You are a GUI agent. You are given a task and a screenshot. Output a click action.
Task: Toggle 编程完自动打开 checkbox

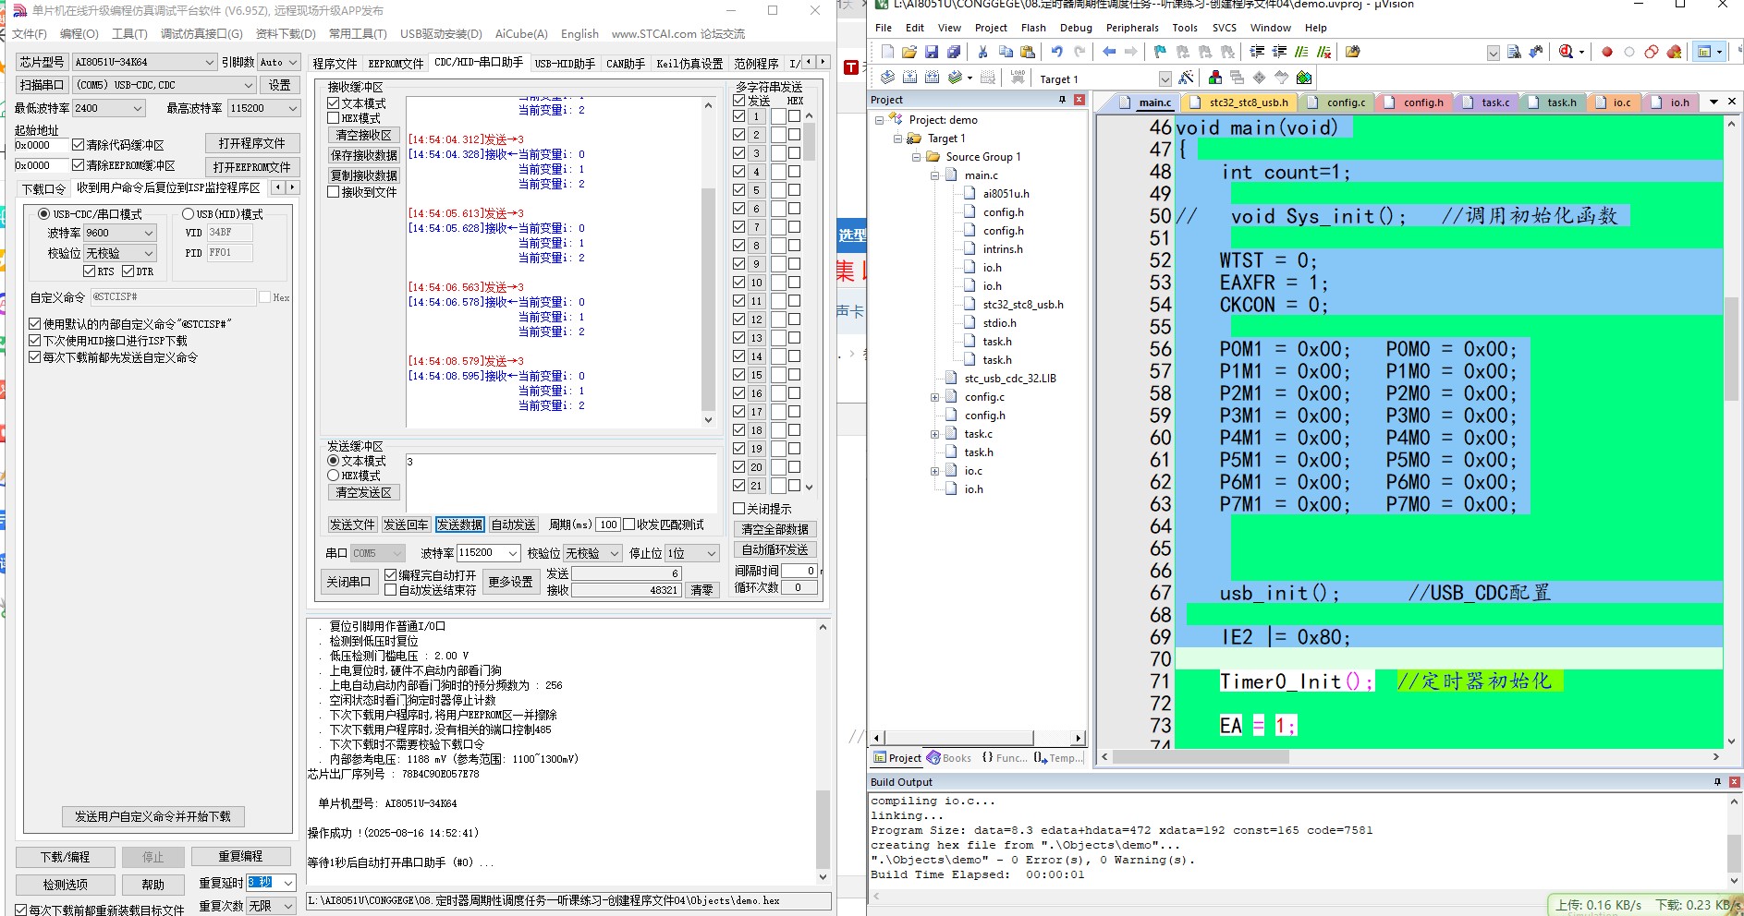pos(391,574)
